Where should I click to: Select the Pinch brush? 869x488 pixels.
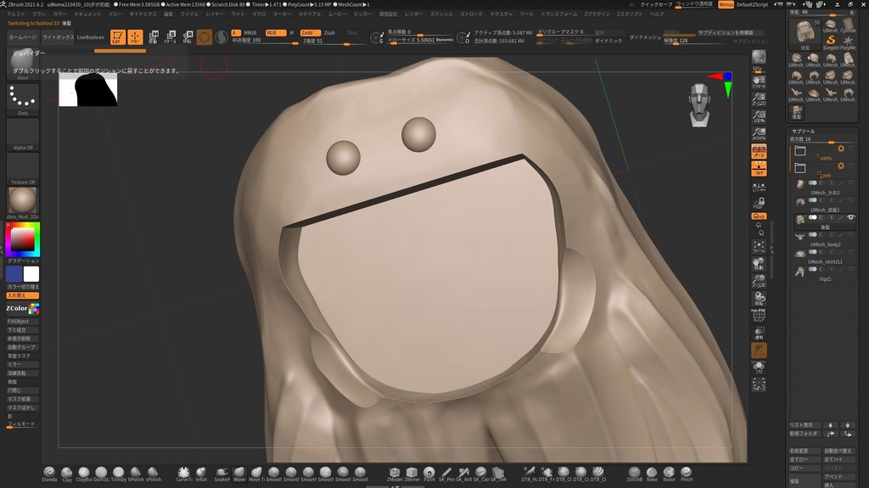[687, 473]
